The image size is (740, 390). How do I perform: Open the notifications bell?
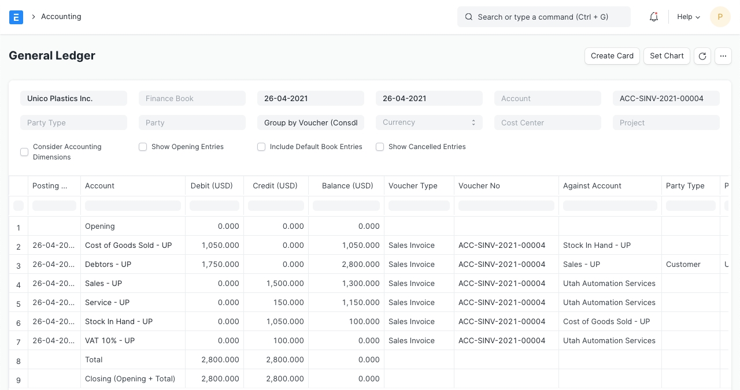[654, 17]
